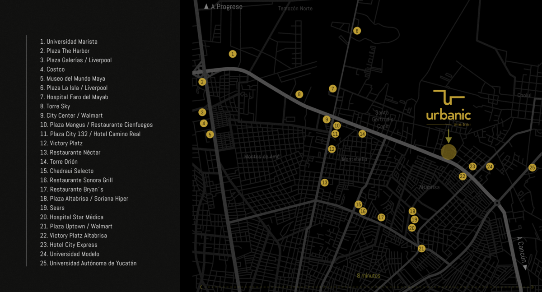Click '7. Hospital Faro del Mayab'
The image size is (542, 292).
pos(74,97)
